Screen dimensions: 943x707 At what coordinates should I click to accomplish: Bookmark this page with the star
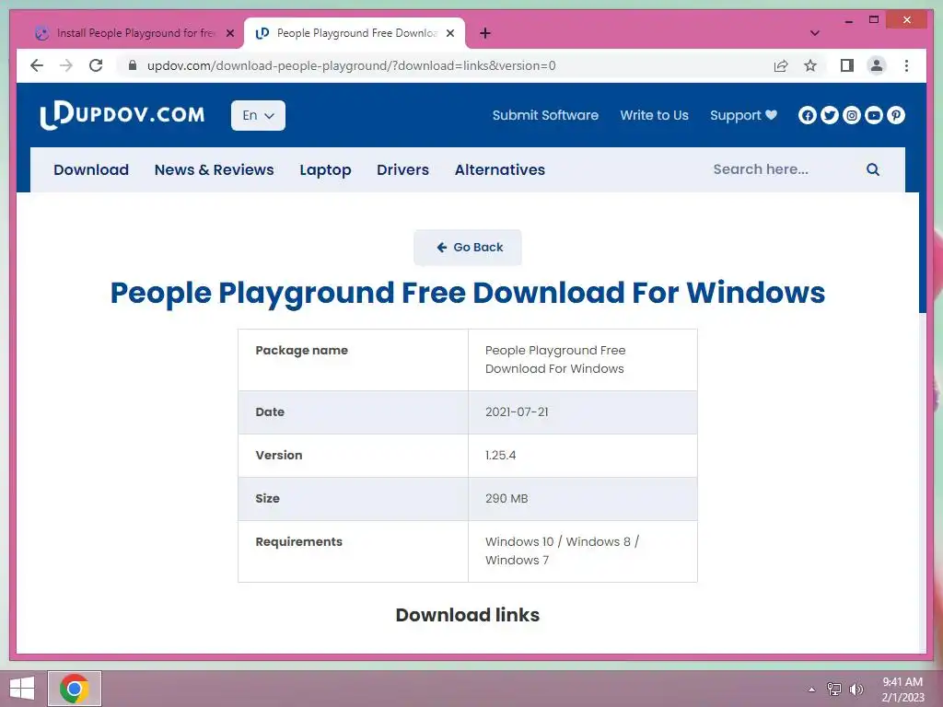coord(810,65)
